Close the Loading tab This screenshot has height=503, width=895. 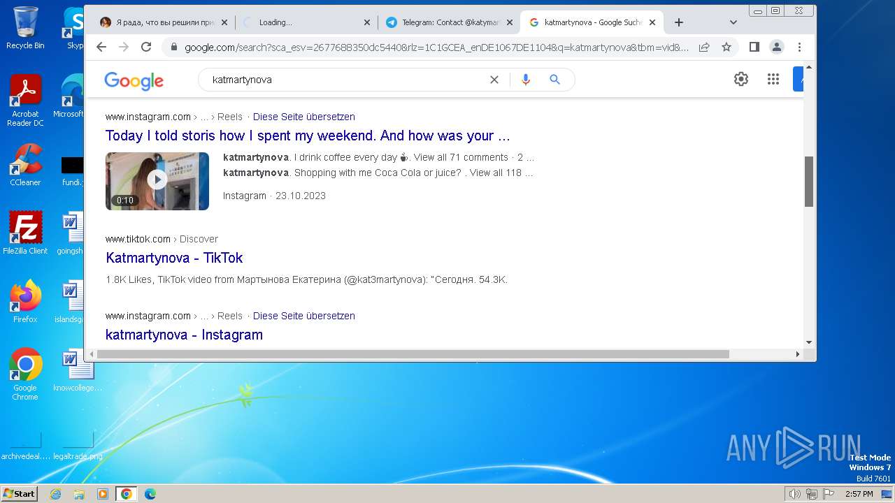pos(367,22)
